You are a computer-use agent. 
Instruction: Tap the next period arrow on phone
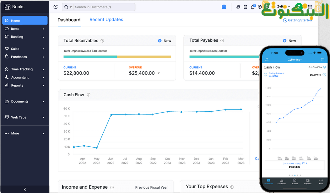click(324, 74)
